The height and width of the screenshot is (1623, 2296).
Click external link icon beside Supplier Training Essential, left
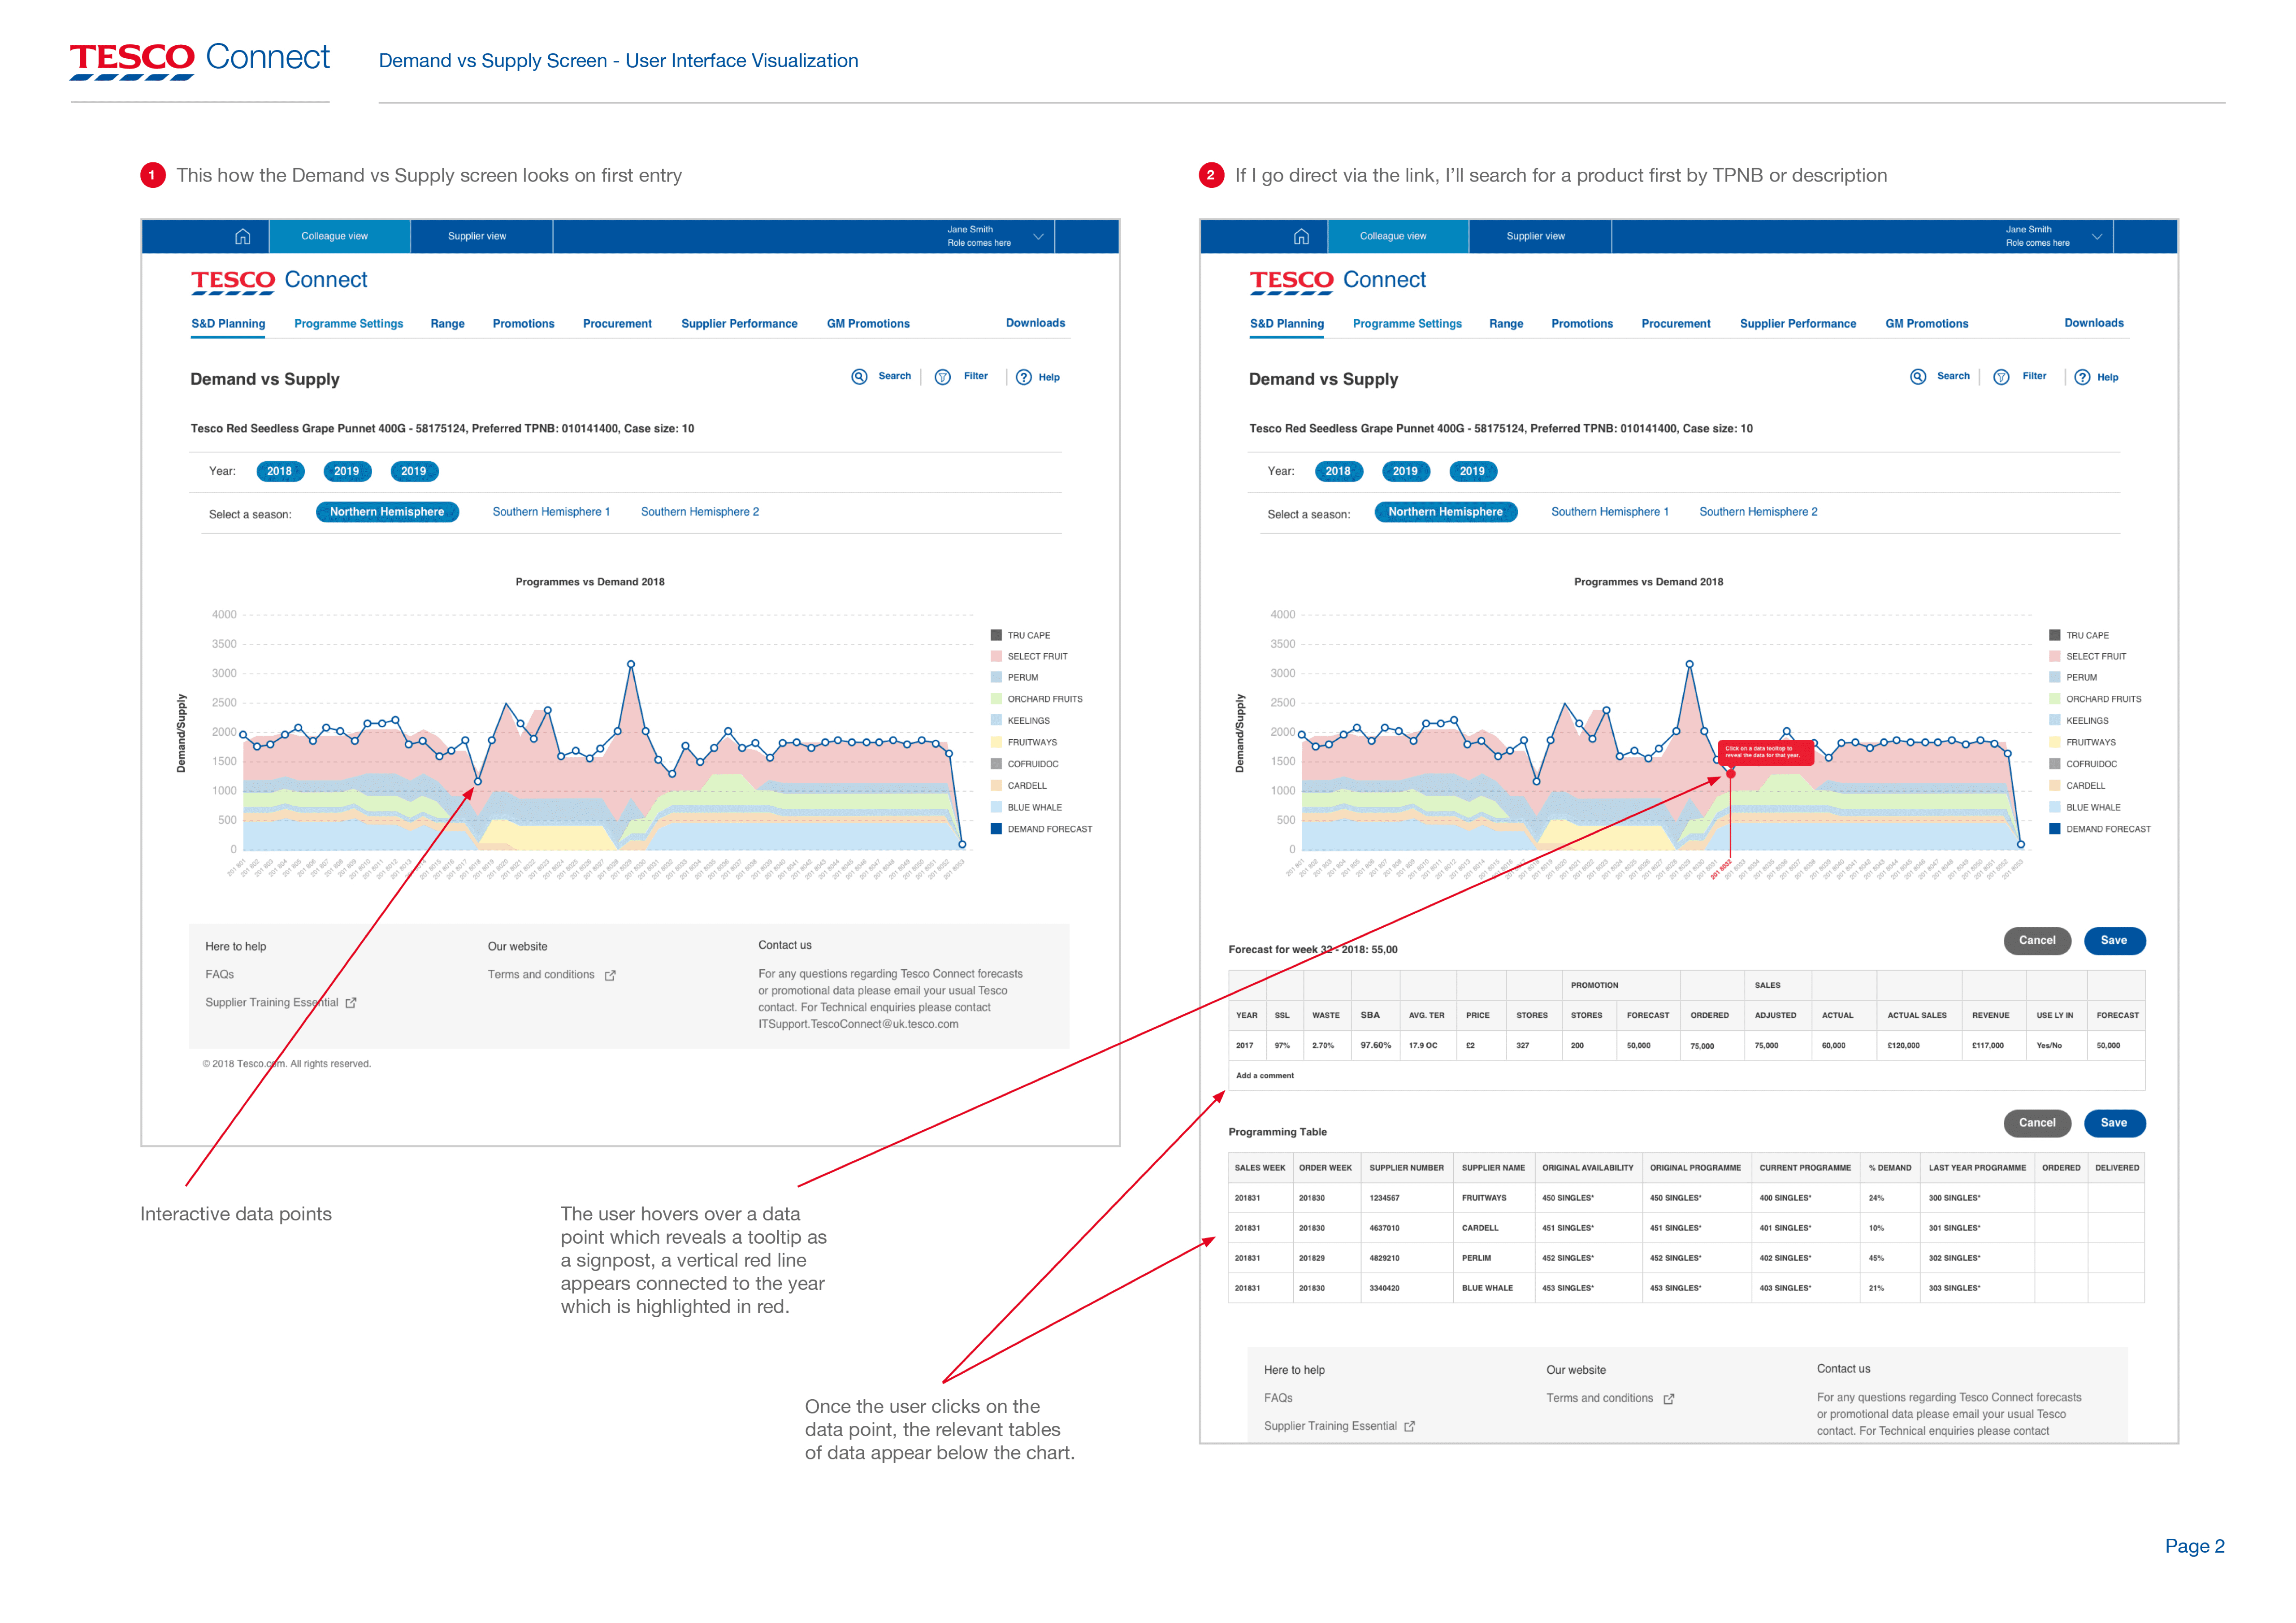point(351,1003)
